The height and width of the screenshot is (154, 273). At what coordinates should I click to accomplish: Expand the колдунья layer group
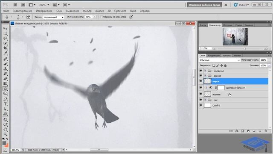[x=205, y=71]
